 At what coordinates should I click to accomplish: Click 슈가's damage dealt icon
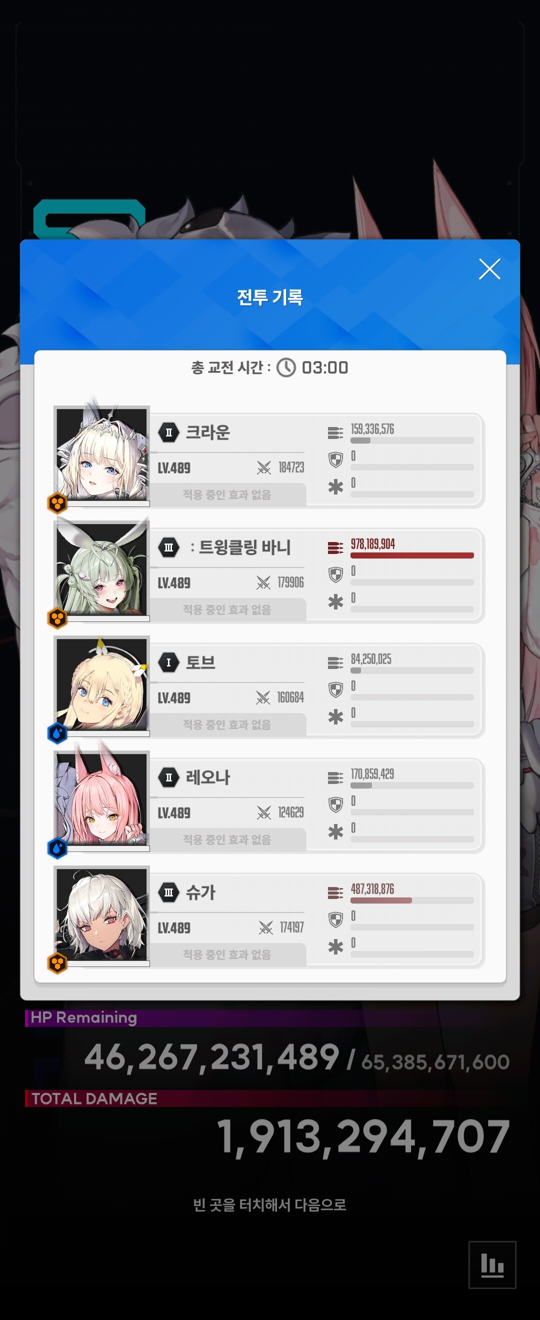tap(335, 893)
